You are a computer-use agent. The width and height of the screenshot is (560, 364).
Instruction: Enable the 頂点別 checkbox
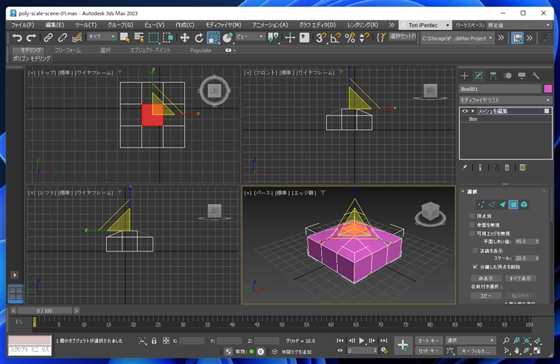(472, 216)
